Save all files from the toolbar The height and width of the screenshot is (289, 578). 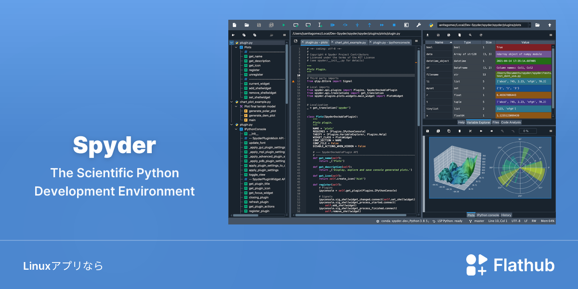point(271,25)
